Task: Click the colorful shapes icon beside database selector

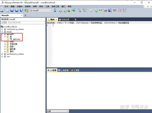Action: [26, 10]
